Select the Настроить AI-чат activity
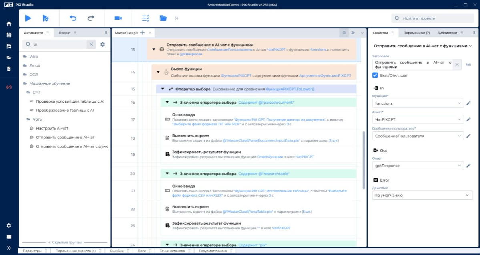This screenshot has height=255, width=480. pos(52,128)
